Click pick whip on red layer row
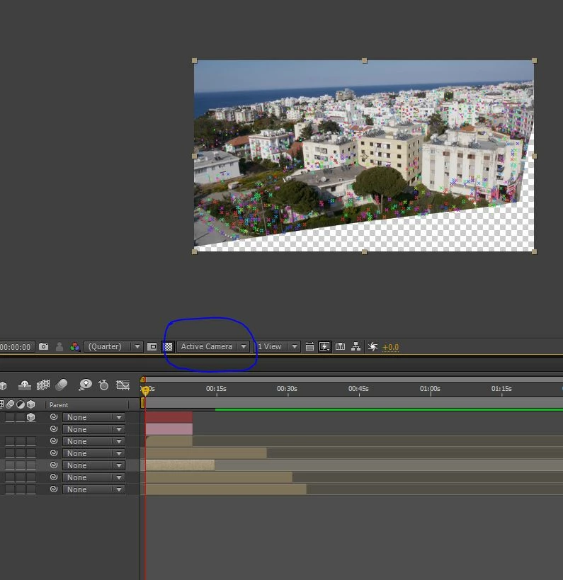 54,417
